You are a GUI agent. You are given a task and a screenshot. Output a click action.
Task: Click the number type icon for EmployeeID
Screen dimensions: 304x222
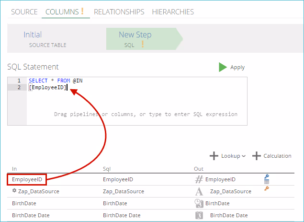(x=199, y=179)
